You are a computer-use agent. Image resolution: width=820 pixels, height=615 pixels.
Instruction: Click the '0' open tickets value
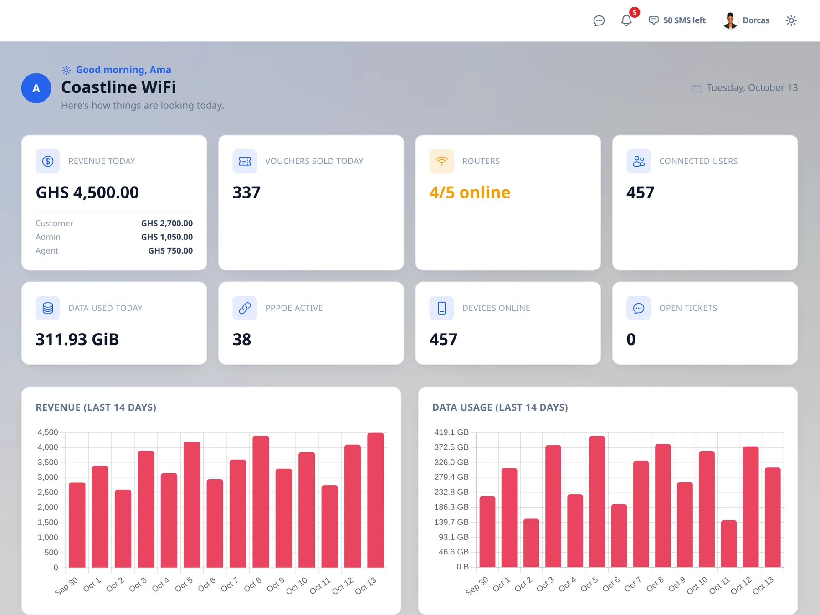631,340
